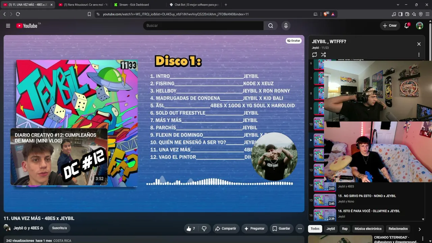Viewport: 432px width, 243px height.
Task: Open a new browser tab
Action: tap(226, 5)
